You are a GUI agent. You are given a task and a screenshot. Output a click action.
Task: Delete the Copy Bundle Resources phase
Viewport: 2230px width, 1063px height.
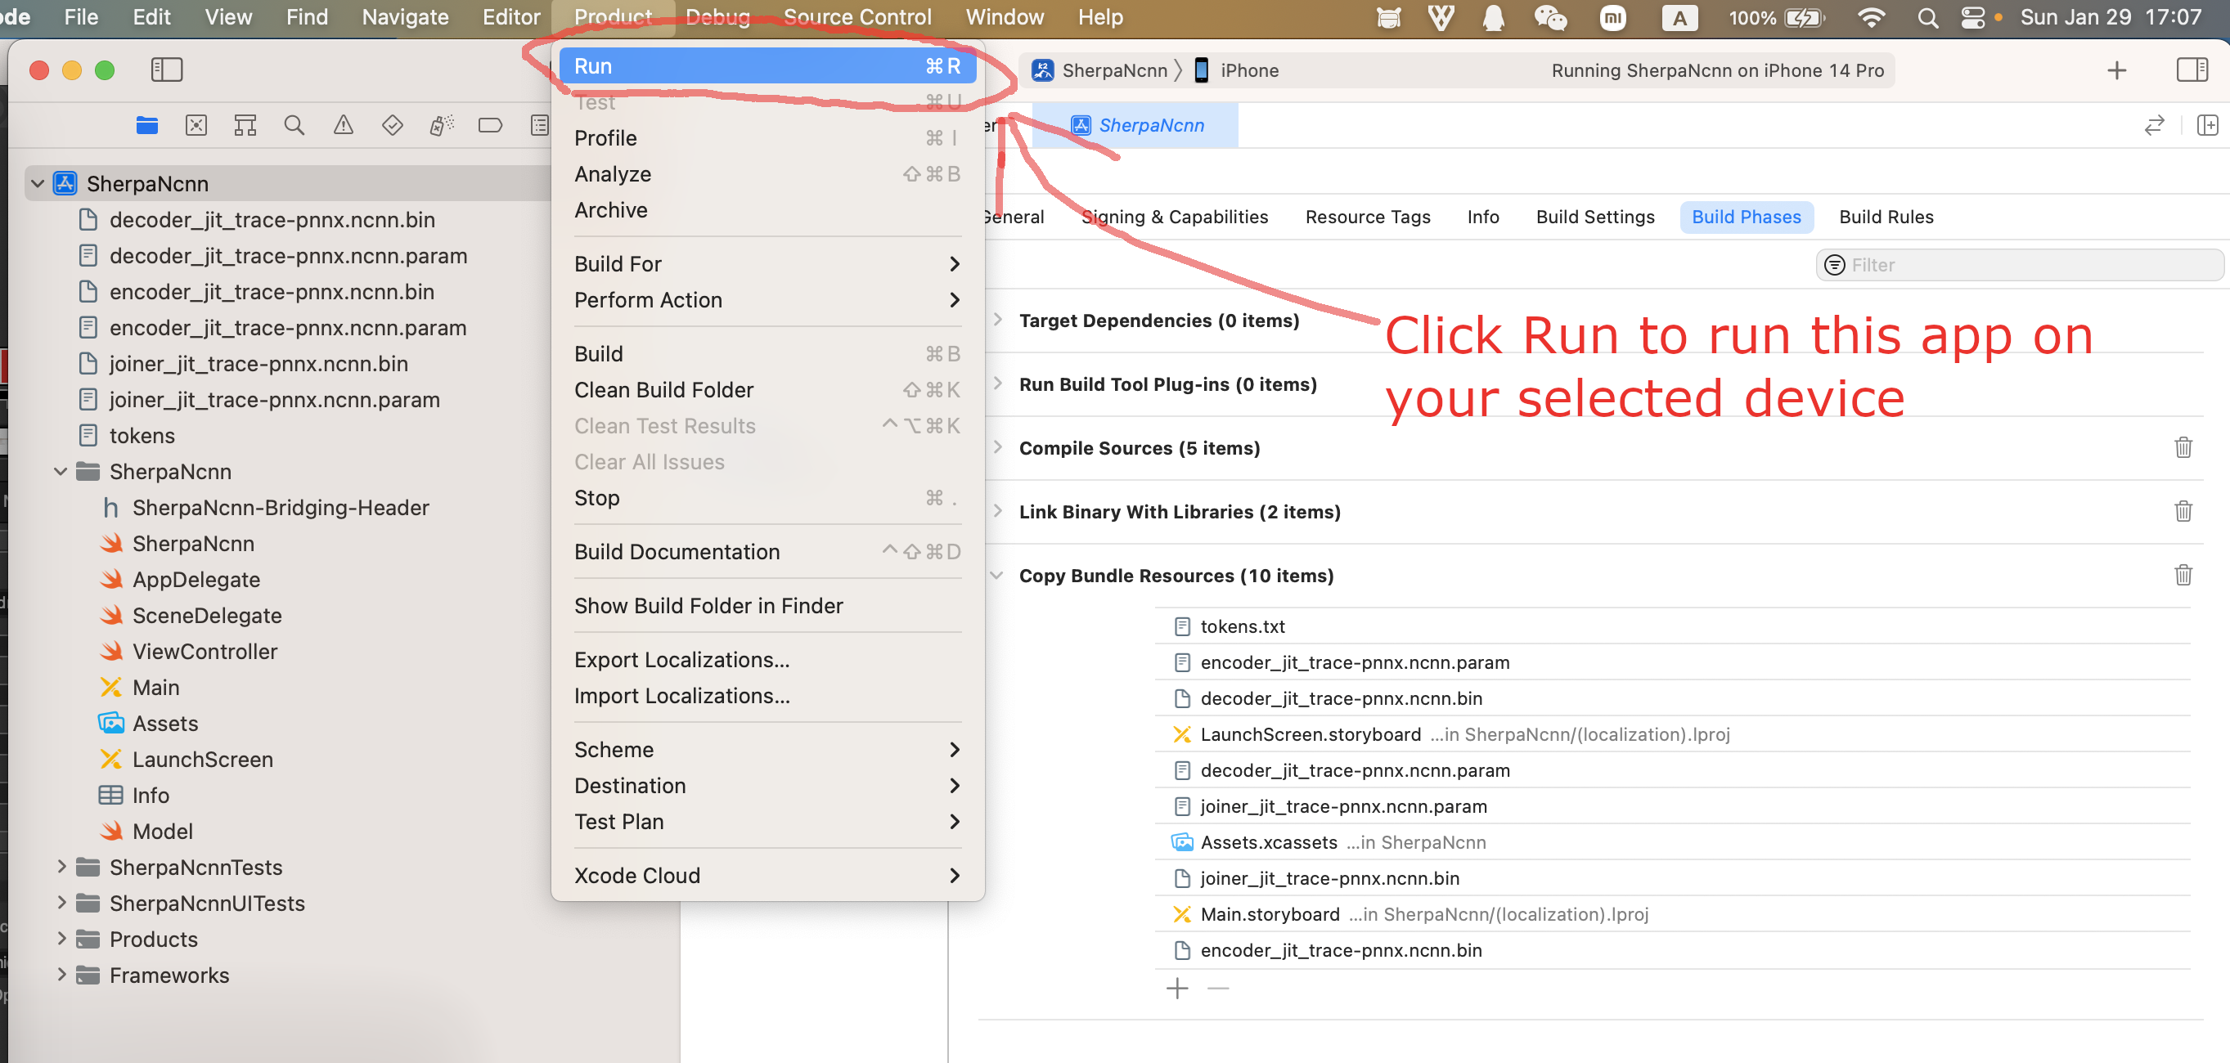pos(2183,575)
